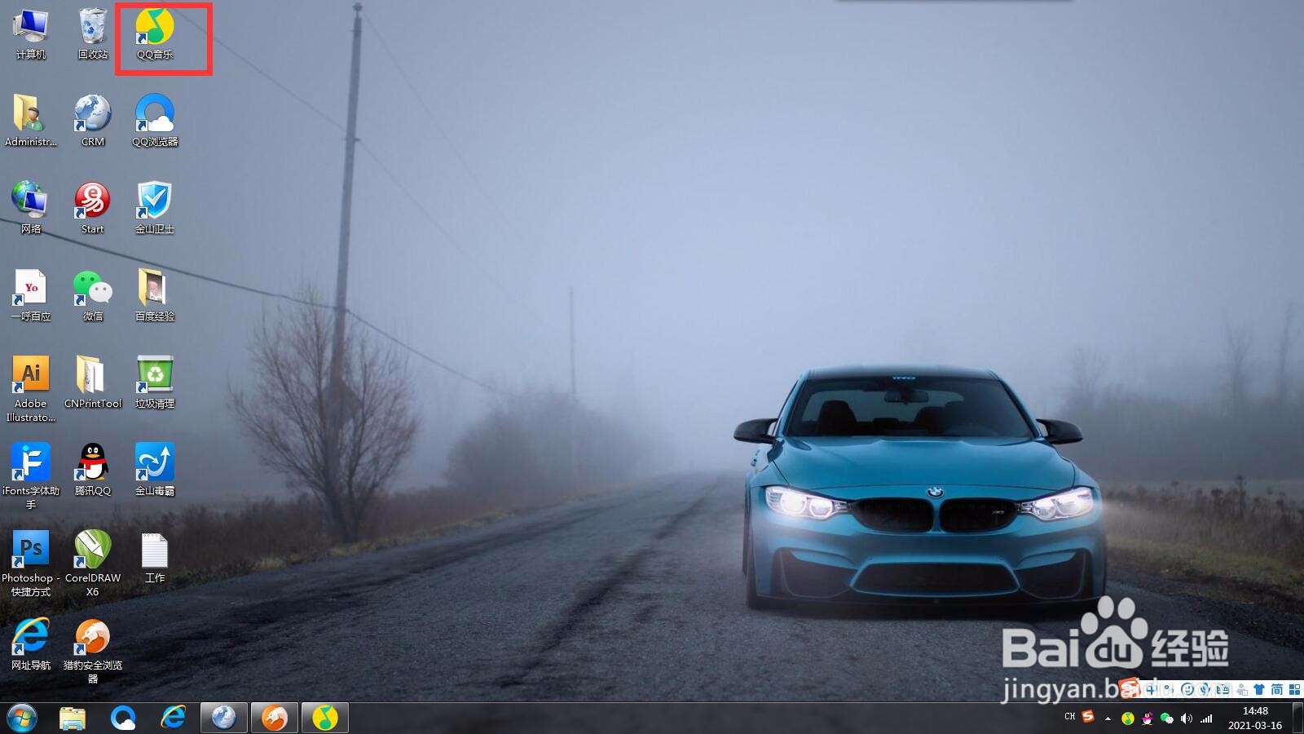The width and height of the screenshot is (1304, 734).
Task: Launch QQ Browser from the taskbar
Action: click(x=123, y=718)
